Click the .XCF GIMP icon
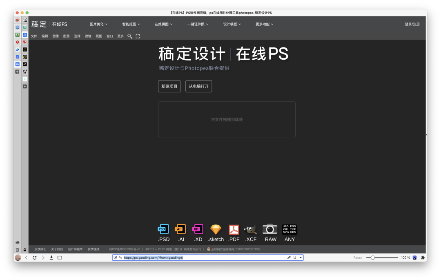441x280 pixels. [x=250, y=229]
